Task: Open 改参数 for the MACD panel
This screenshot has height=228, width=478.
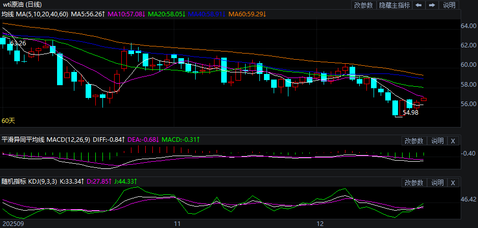Action: 414,141
